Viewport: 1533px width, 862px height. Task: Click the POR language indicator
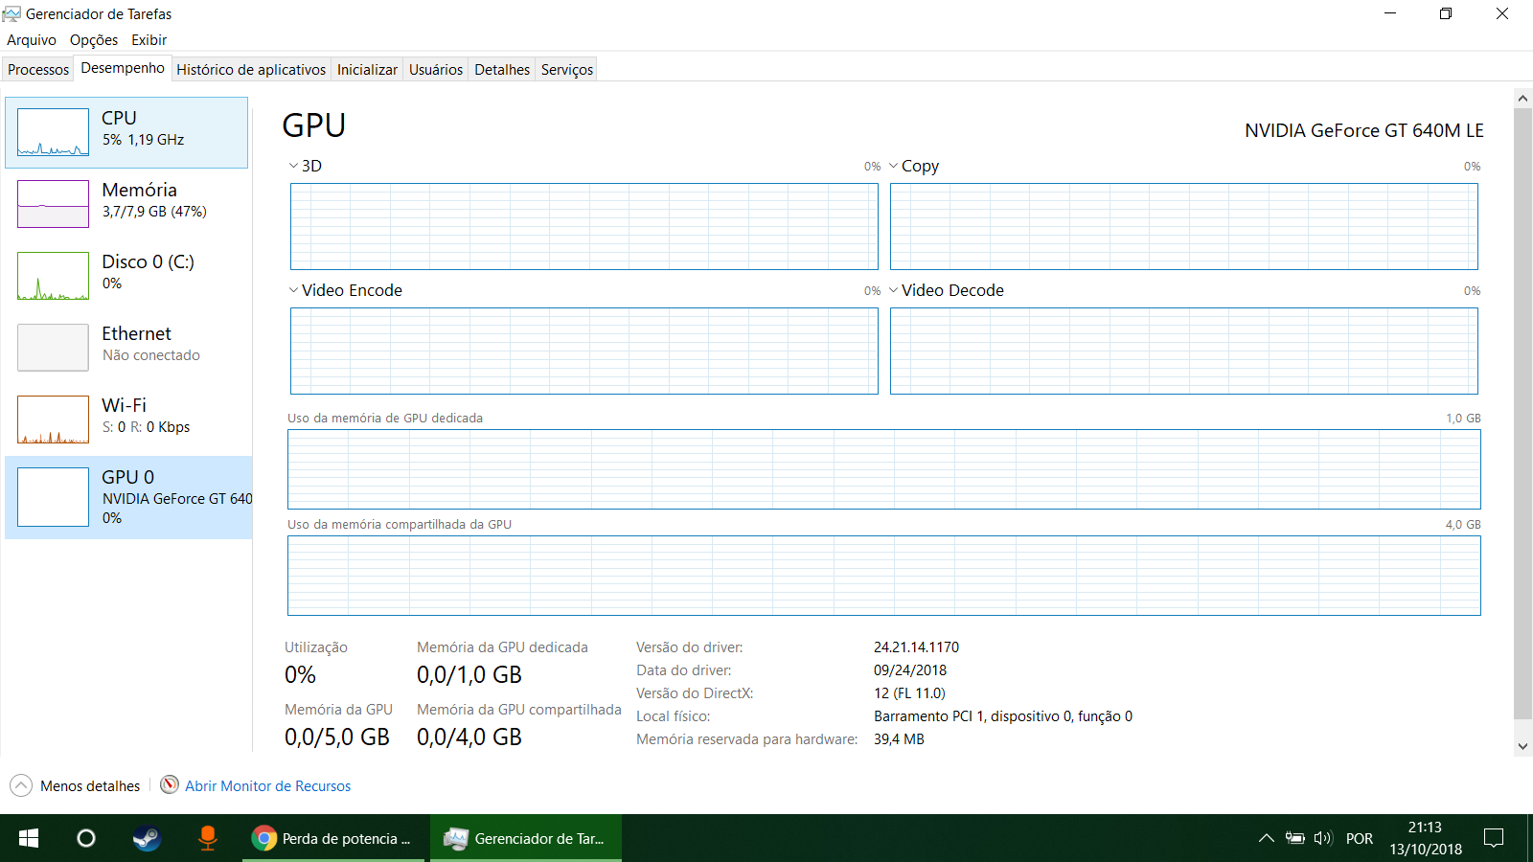click(1360, 838)
